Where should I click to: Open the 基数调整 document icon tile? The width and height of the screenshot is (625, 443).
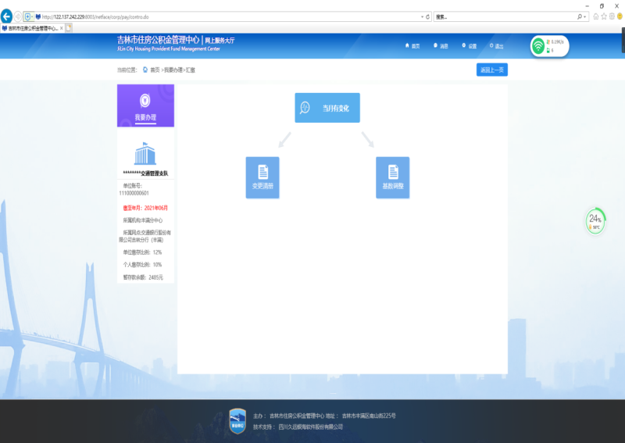(x=392, y=177)
